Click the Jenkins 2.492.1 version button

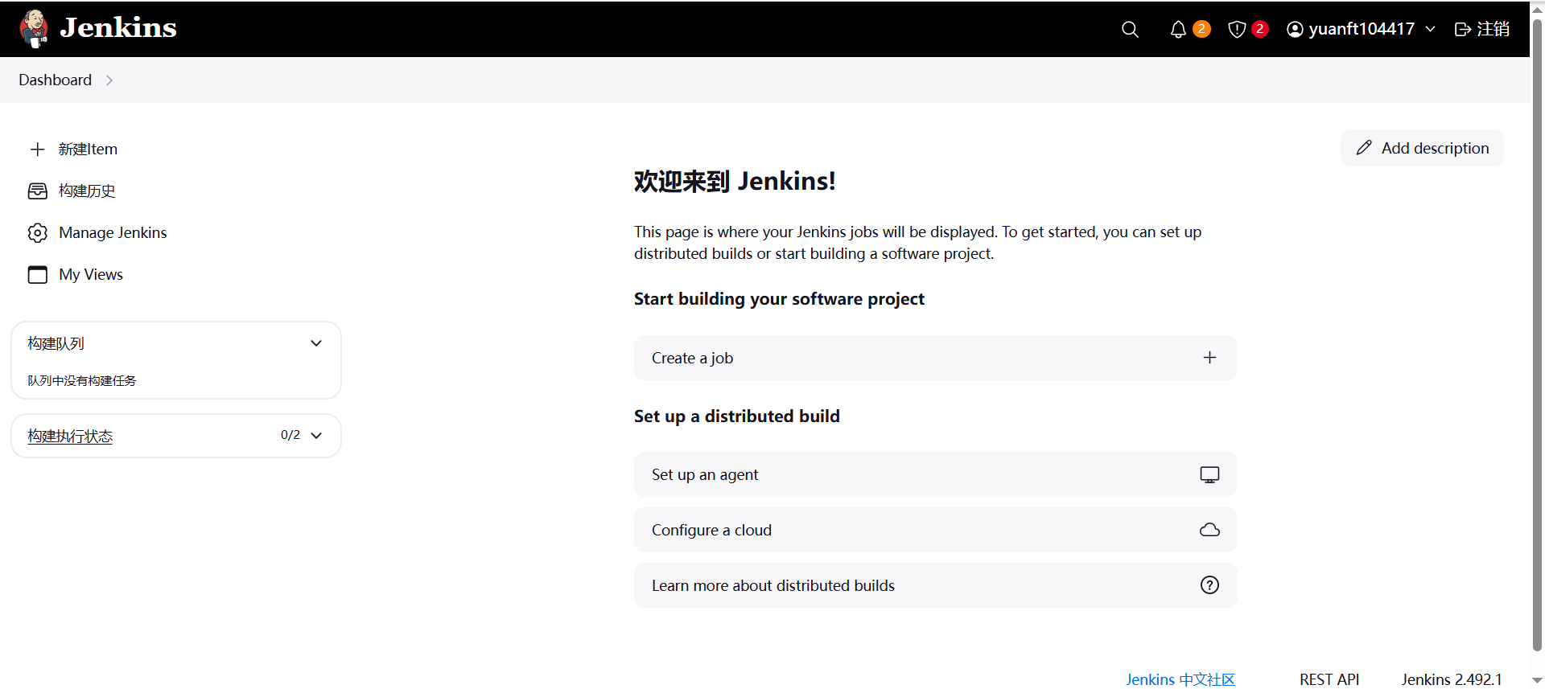coord(1452,679)
